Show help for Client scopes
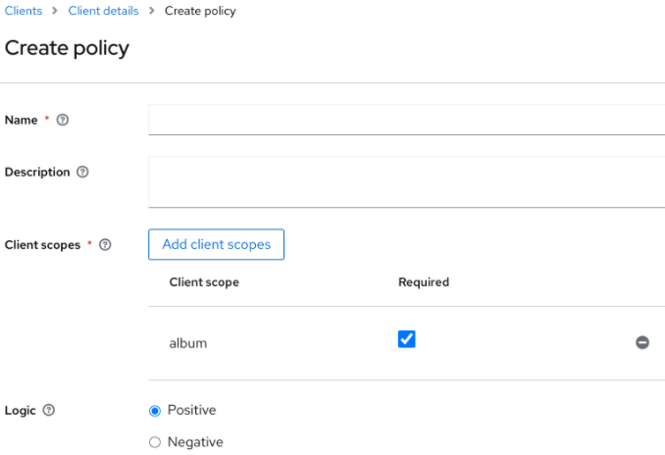The width and height of the screenshot is (665, 455). click(x=105, y=244)
